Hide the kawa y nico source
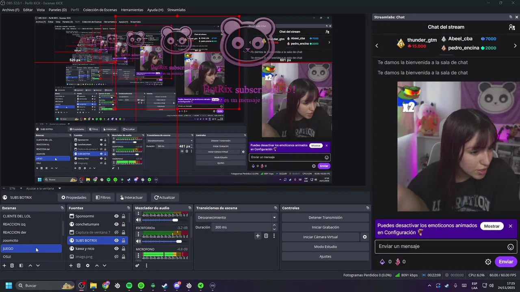The height and width of the screenshot is (292, 520). tap(116, 249)
